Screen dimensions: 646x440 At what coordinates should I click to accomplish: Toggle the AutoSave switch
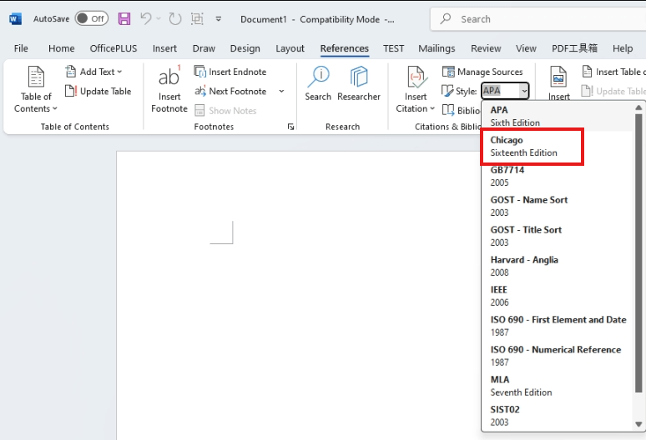click(92, 18)
